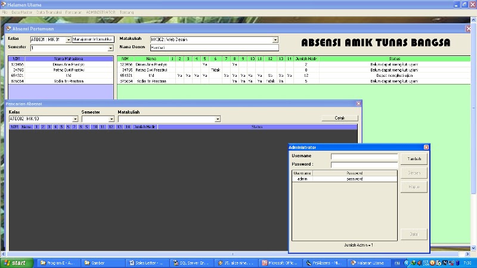Select student Dimas Aris Prastyo in the left list
The image size is (477, 268).
click(x=61, y=64)
